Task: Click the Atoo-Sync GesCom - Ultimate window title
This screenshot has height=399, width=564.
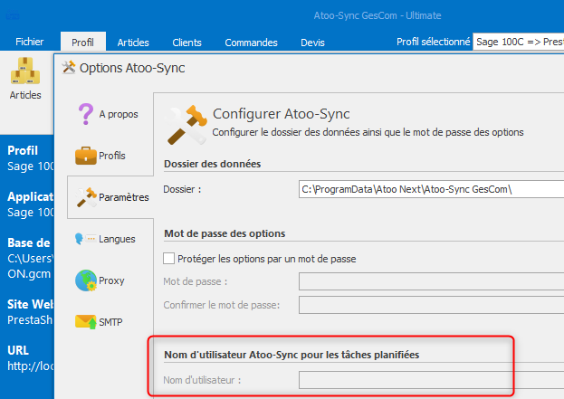Action: point(378,15)
